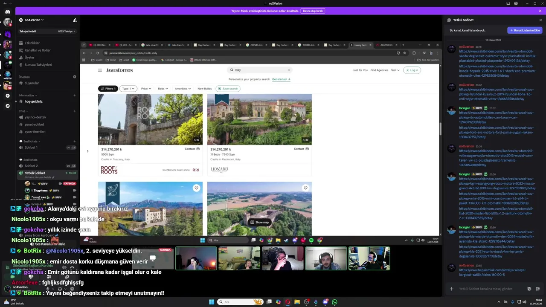Viewport: 546px width, 307px height.
Task: Open WhatsApp from the Windows taskbar
Action: [x=334, y=302]
